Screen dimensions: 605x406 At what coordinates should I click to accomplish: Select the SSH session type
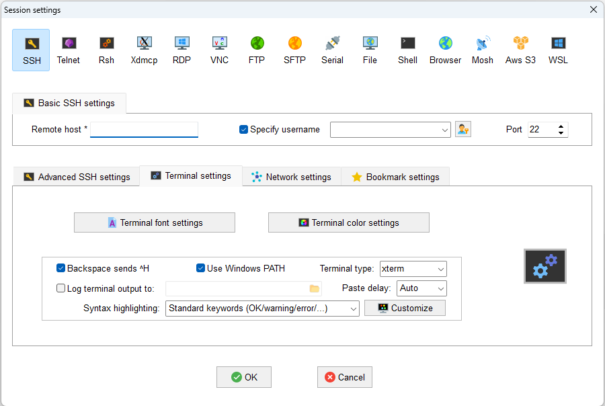click(31, 50)
